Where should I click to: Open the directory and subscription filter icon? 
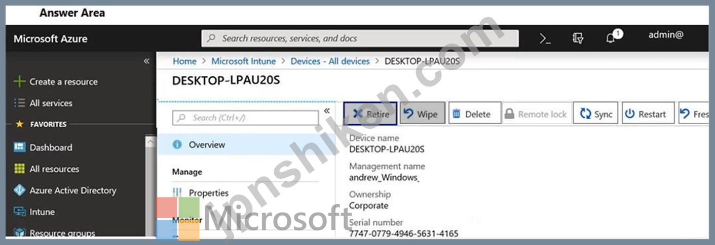(x=578, y=39)
